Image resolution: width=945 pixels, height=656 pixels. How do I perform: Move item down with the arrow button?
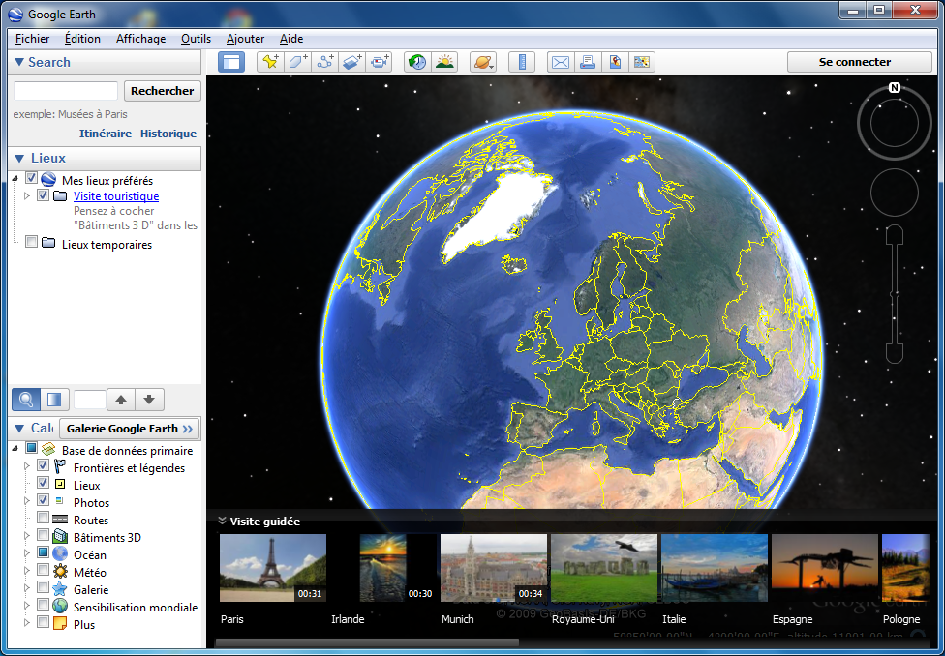point(149,400)
